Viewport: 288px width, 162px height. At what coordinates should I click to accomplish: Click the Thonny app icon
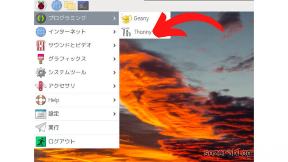(127, 32)
